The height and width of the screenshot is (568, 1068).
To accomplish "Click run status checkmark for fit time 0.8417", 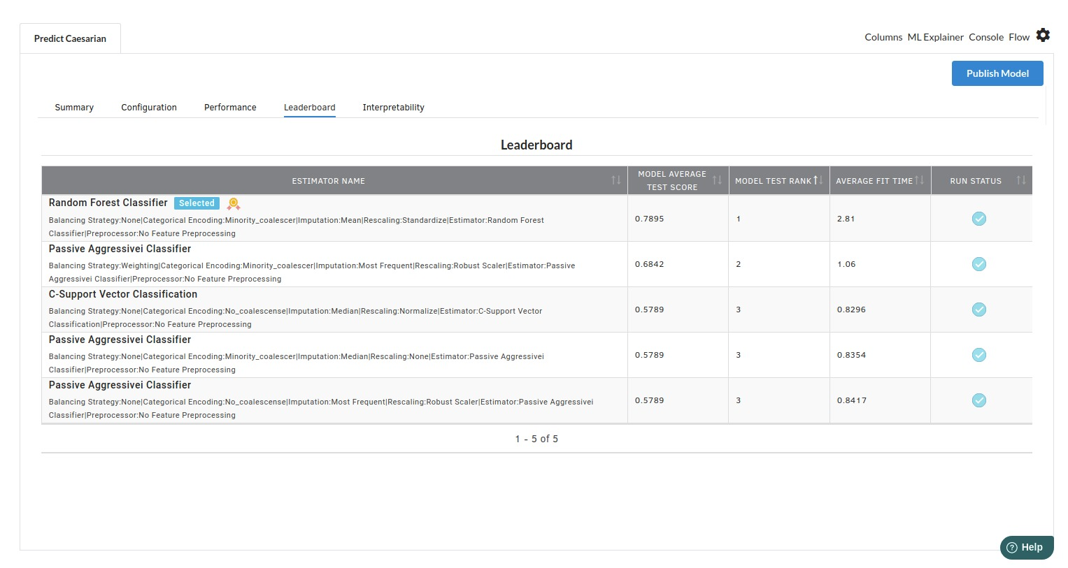I will [x=979, y=400].
